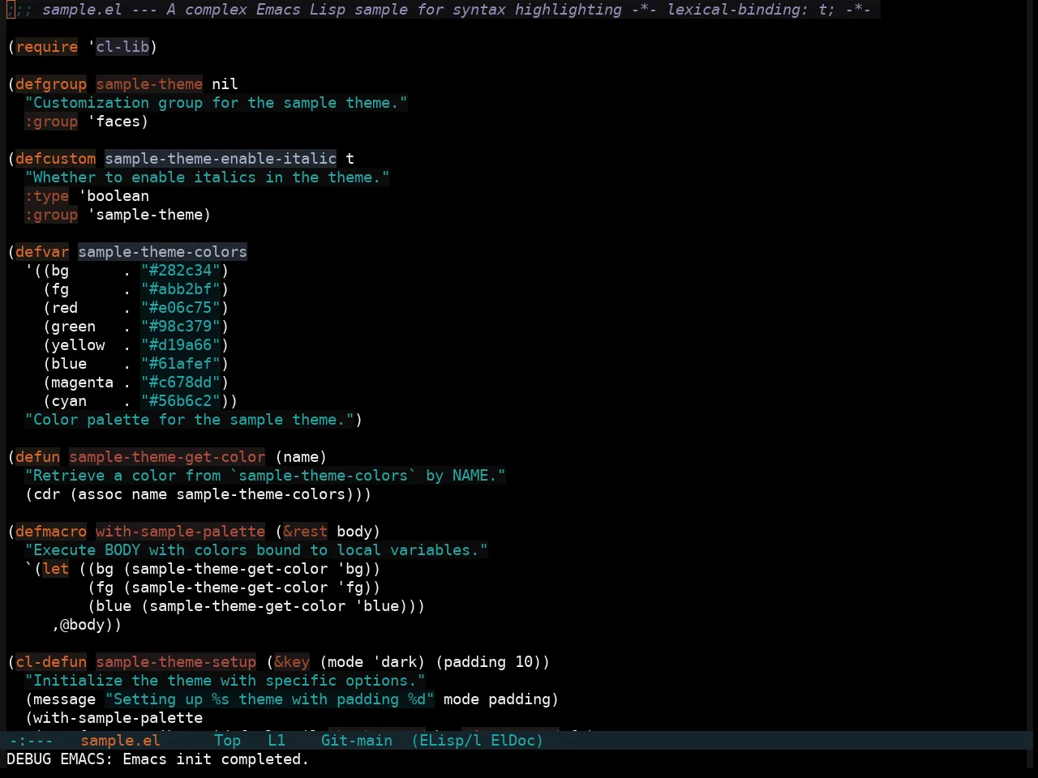Click the '&rest' keyword
Viewport: 1038px width, 778px height.
306,532
